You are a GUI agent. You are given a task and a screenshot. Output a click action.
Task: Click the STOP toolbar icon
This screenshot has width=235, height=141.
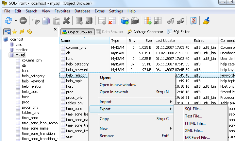pyautogui.click(x=23, y=21)
